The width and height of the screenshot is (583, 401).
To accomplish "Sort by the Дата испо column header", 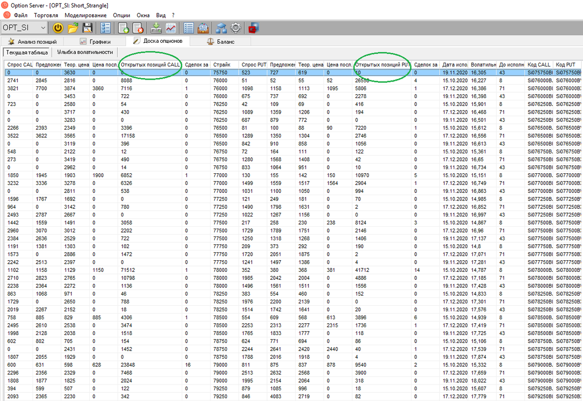I will 454,65.
